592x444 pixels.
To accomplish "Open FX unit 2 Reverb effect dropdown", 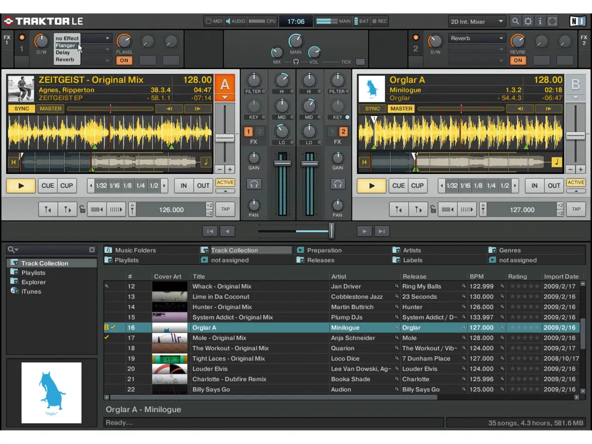I will (x=477, y=38).
